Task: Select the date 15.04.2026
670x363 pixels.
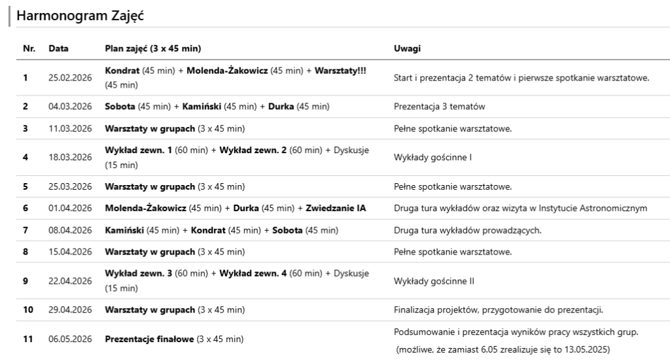Action: click(70, 252)
